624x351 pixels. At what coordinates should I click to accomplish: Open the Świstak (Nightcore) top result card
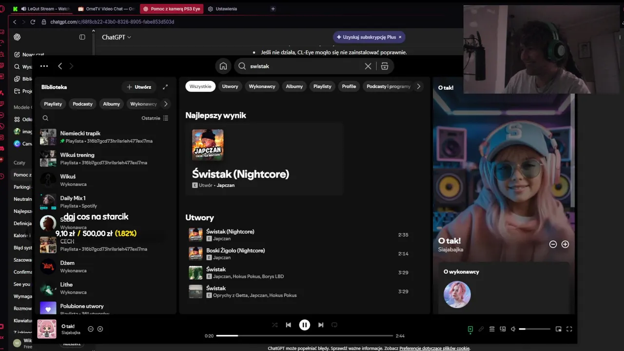coord(264,159)
